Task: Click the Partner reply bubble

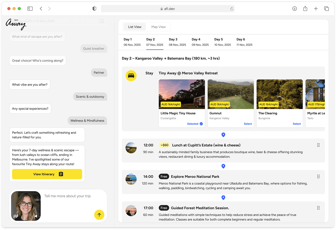Action: 99,73
